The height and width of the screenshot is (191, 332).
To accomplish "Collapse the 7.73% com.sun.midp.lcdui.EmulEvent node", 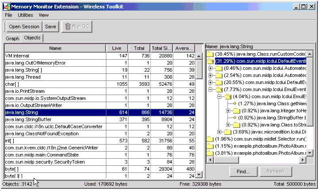I will [x=210, y=90].
